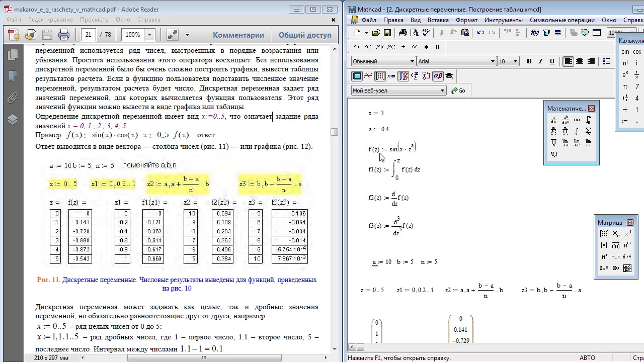Insert derivative d/dx operator
This screenshot has width=644, height=362.
click(554, 120)
